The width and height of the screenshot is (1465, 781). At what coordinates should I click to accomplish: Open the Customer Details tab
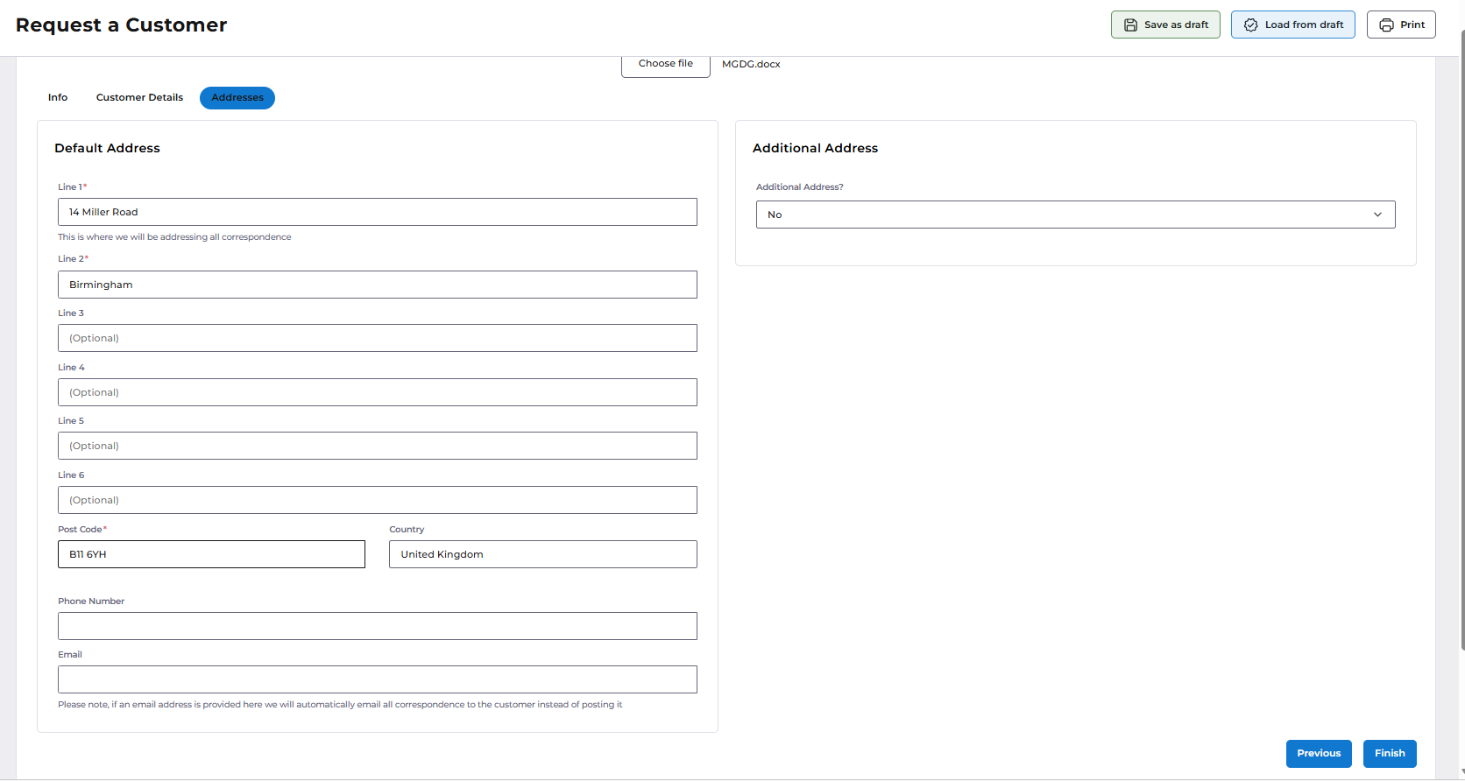tap(139, 98)
